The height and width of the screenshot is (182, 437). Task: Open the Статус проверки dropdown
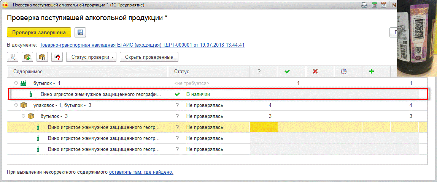91,57
